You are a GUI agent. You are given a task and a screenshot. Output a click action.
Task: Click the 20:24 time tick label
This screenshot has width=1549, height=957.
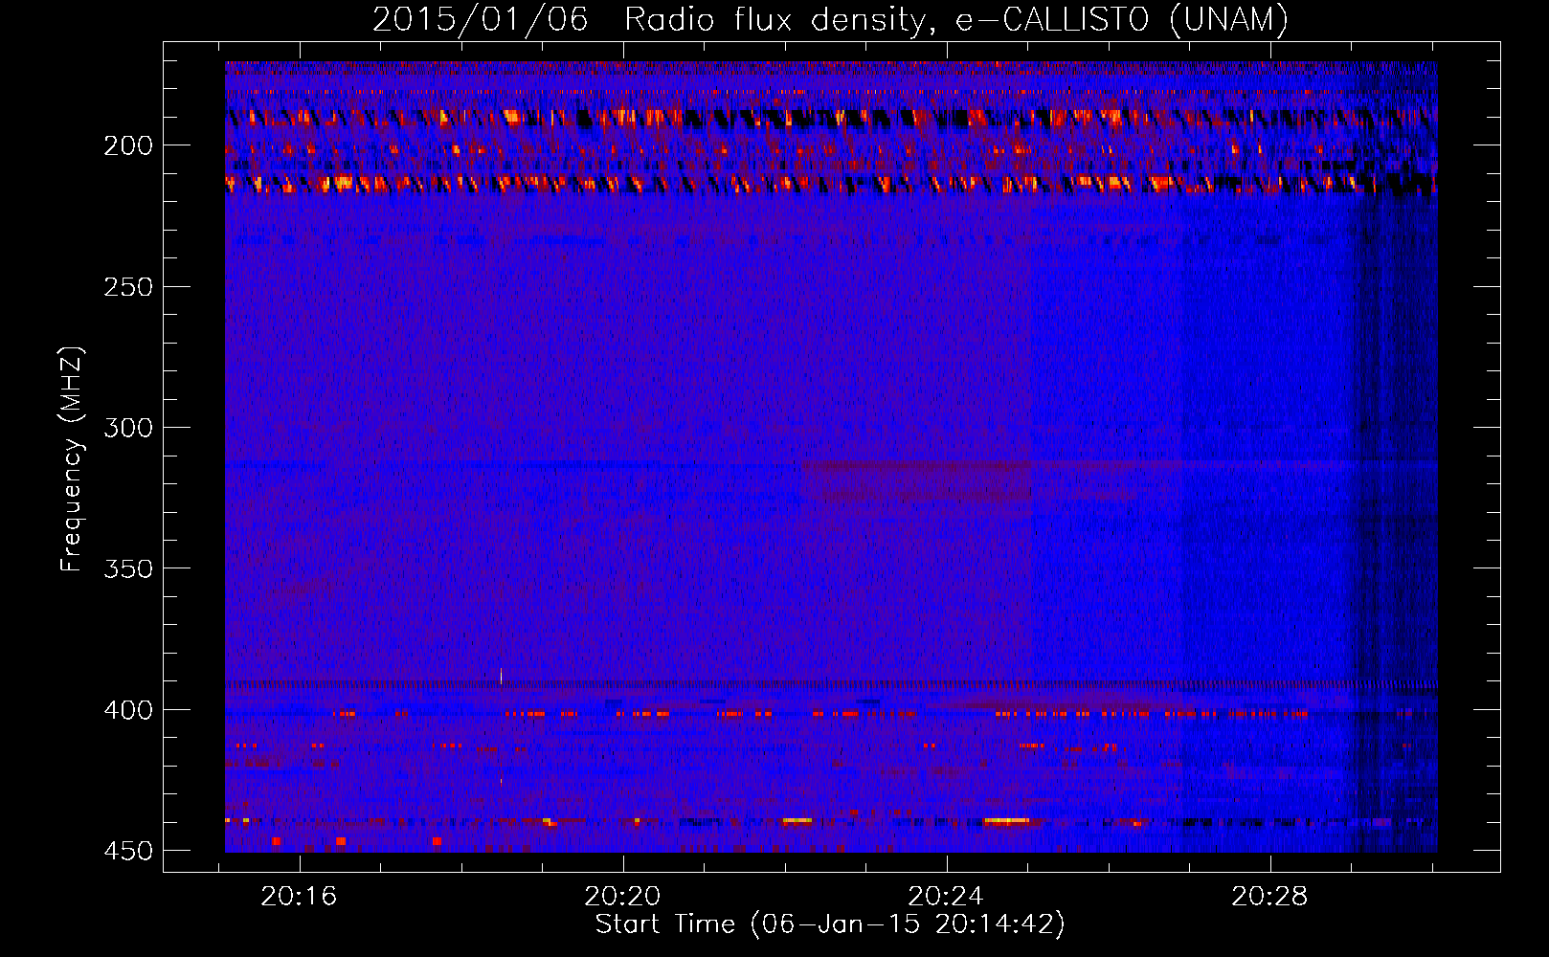(x=947, y=897)
